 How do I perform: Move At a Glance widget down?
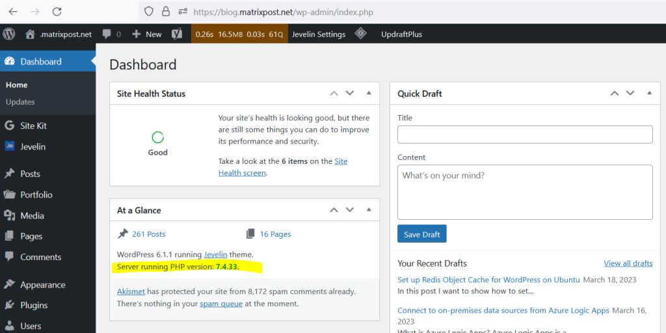click(349, 210)
